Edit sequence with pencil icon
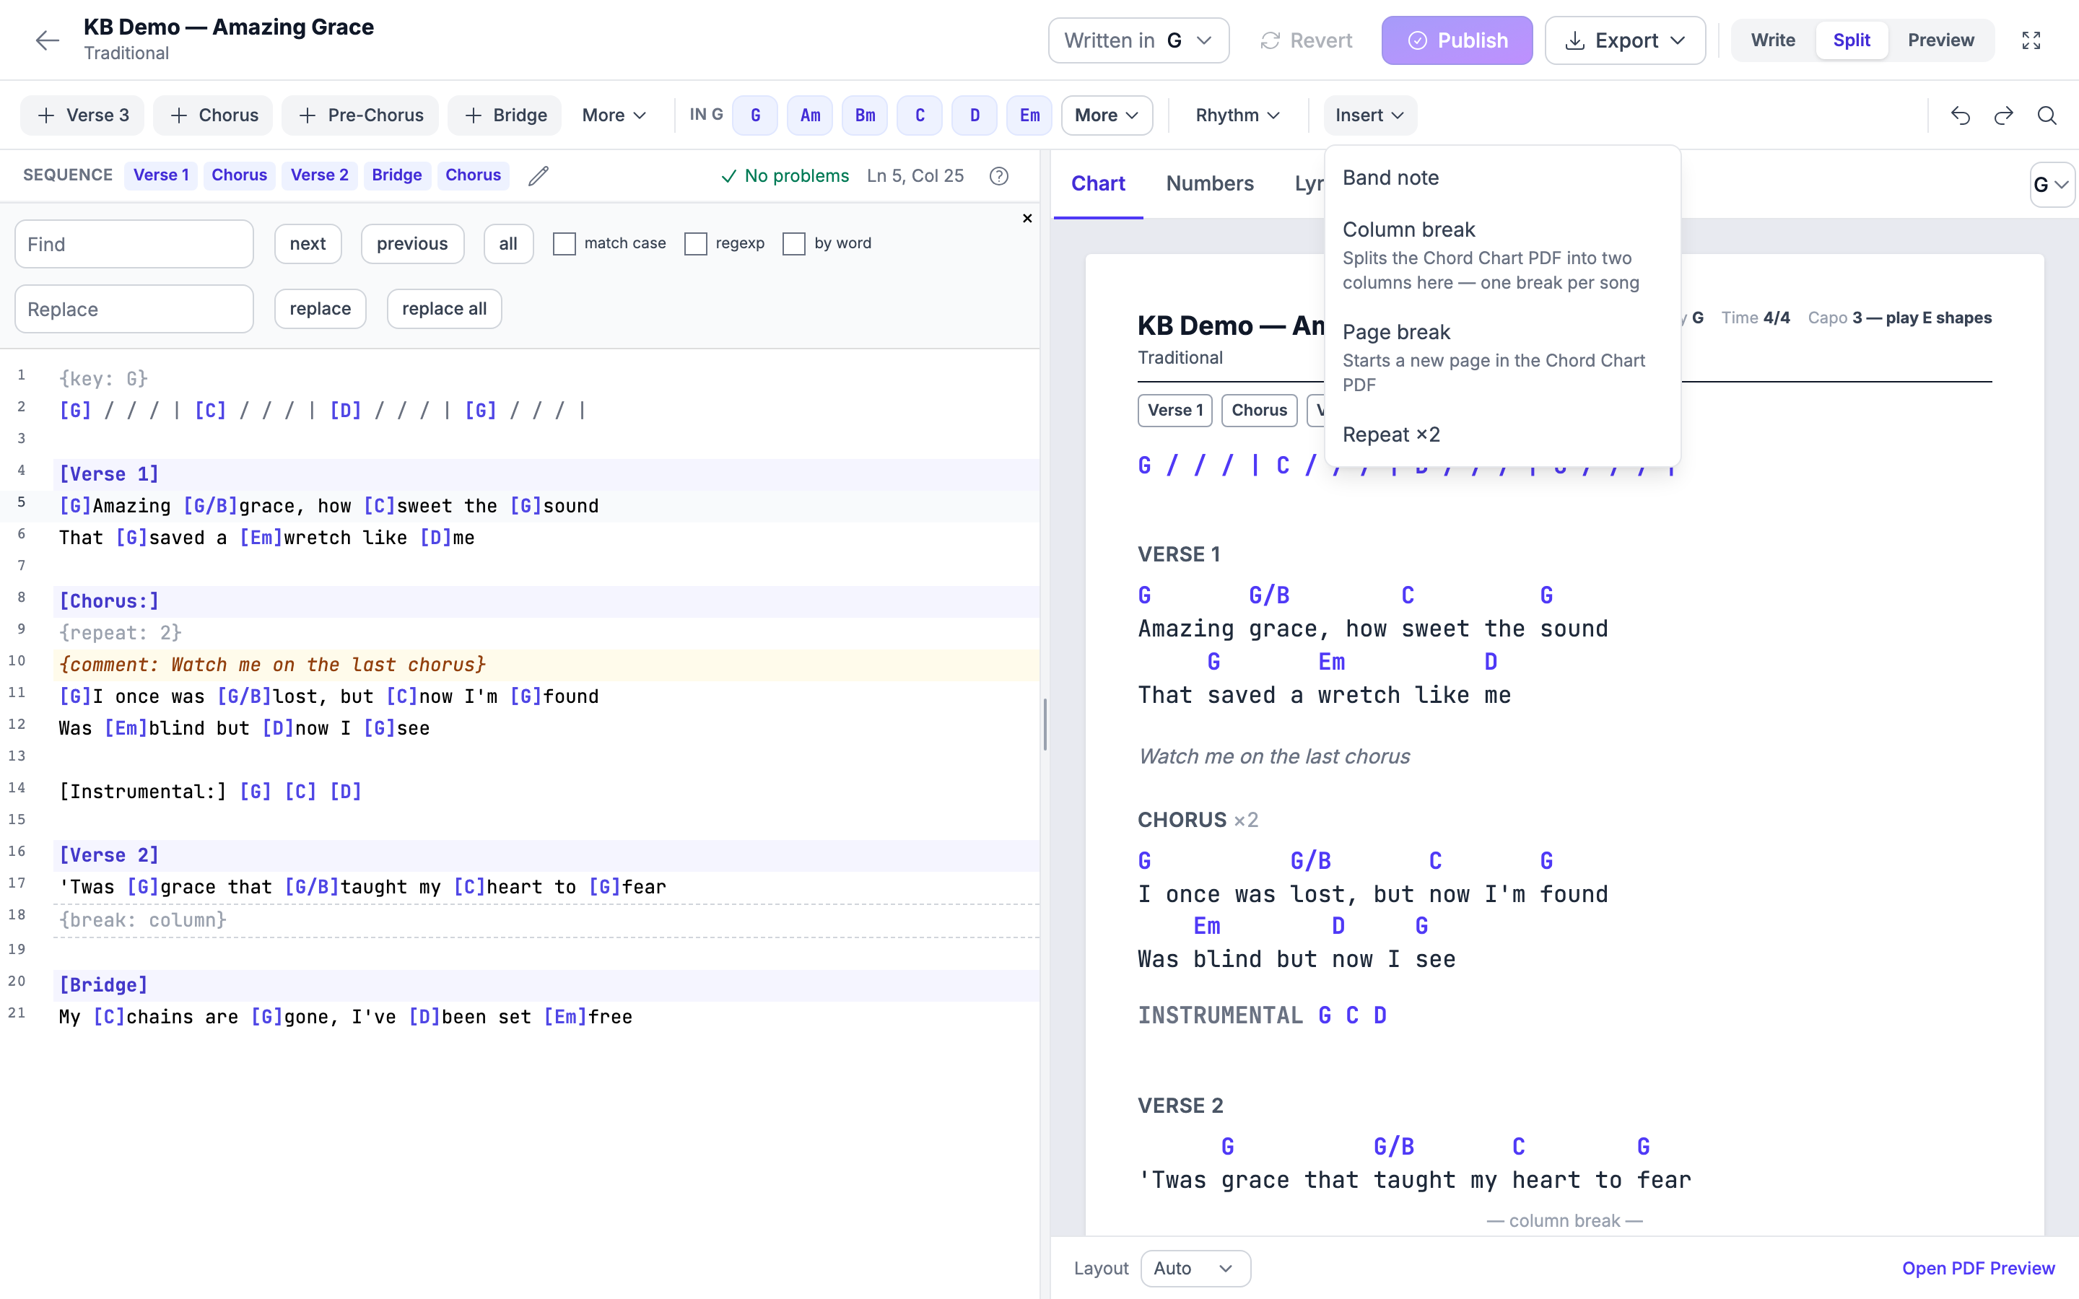 point(539,176)
